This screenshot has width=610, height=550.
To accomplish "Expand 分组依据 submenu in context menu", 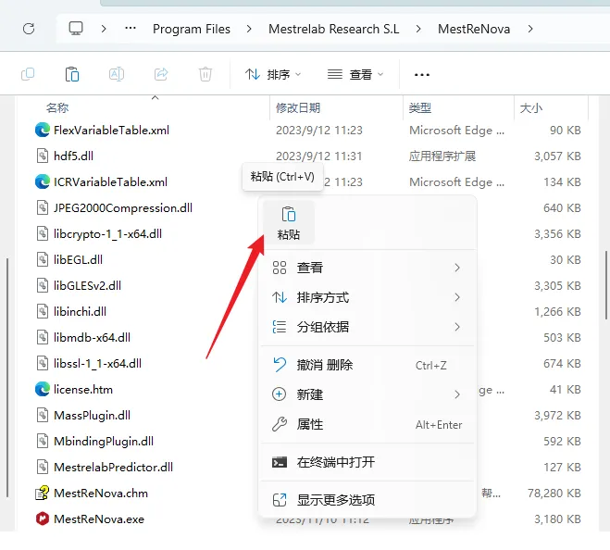I will pos(367,327).
